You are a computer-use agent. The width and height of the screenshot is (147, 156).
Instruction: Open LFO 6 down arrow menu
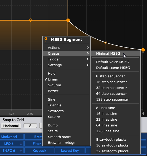click(21, 144)
